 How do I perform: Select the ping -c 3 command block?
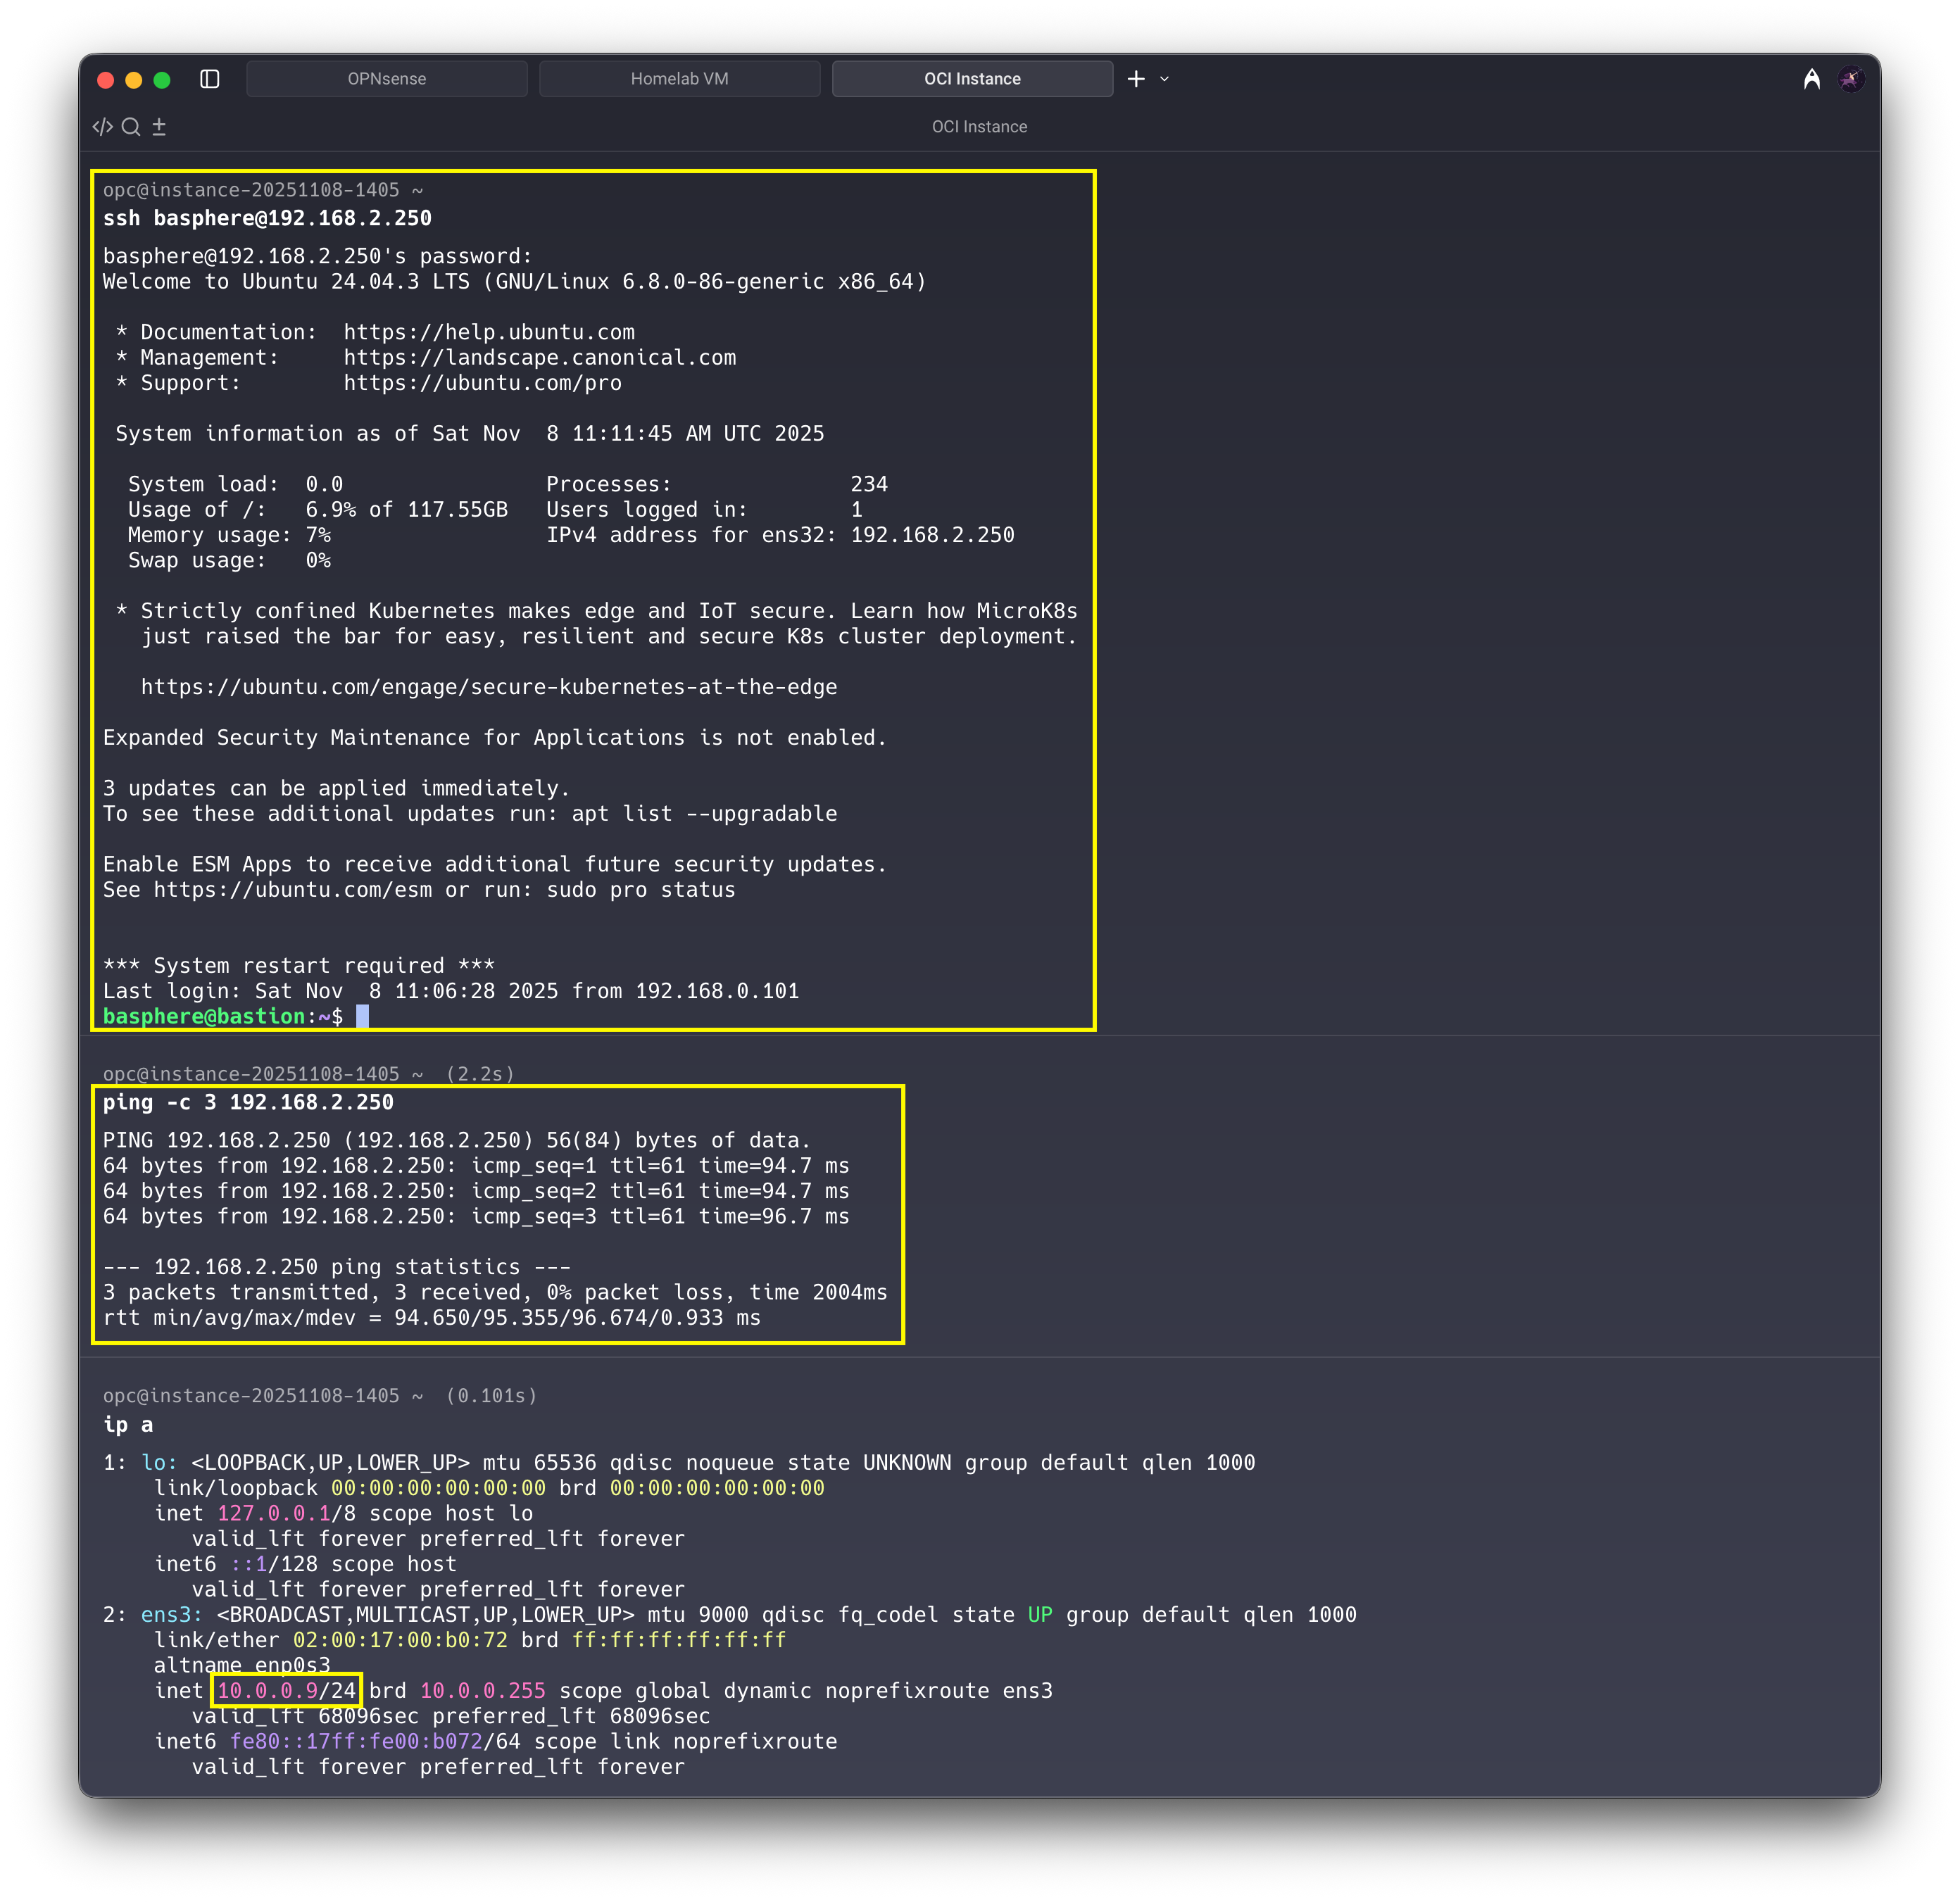[248, 1102]
